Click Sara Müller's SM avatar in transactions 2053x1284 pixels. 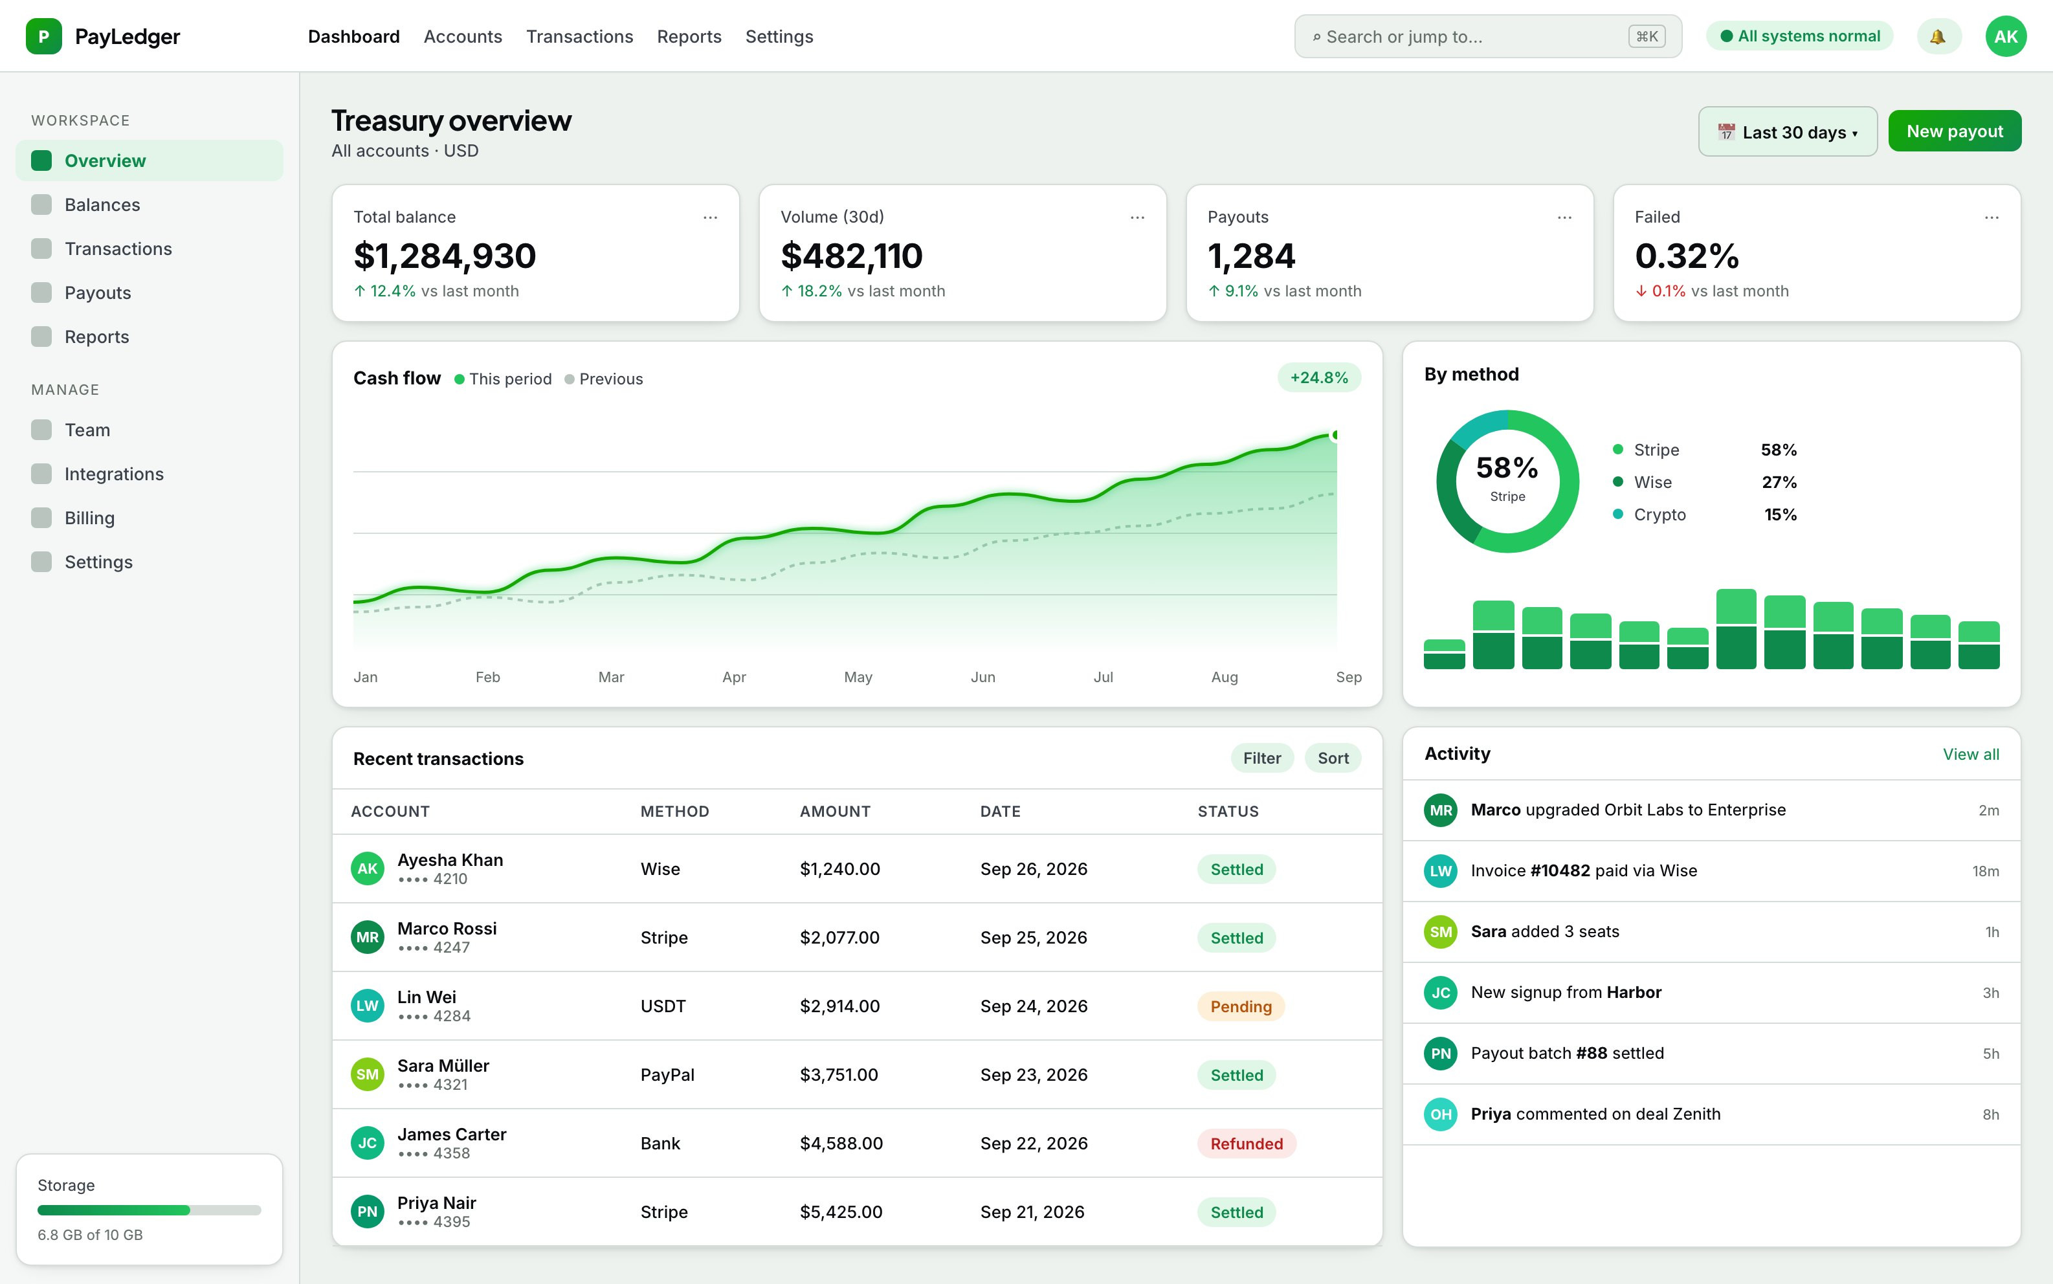pyautogui.click(x=368, y=1074)
